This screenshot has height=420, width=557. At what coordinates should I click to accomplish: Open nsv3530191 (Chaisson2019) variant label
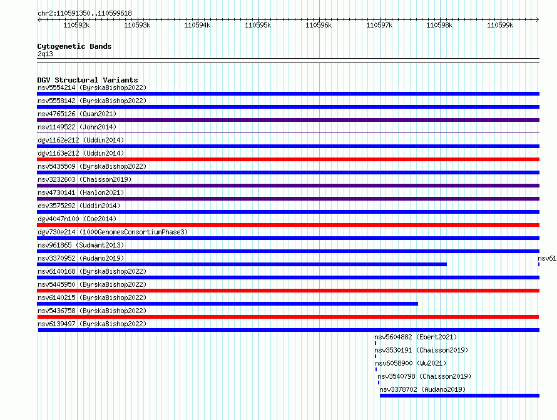(421, 350)
